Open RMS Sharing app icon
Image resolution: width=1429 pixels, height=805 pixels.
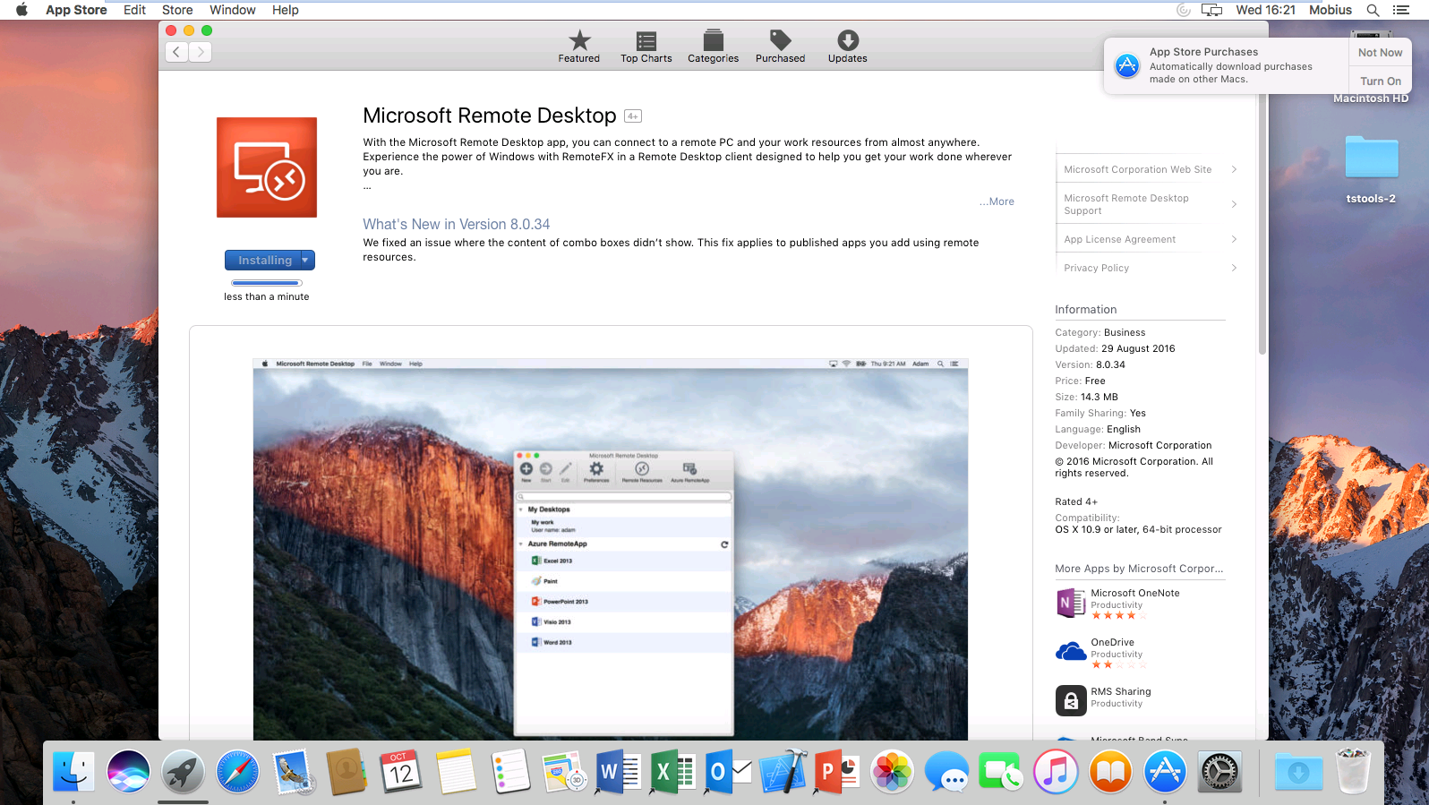click(x=1071, y=700)
